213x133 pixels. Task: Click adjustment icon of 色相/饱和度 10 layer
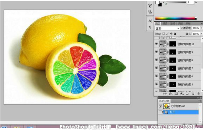point(163,44)
